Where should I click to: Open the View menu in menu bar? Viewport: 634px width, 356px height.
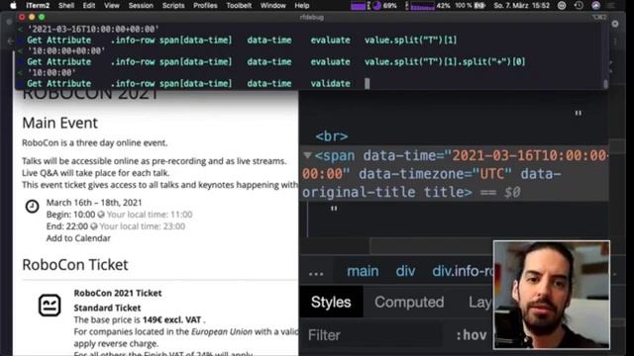point(112,6)
